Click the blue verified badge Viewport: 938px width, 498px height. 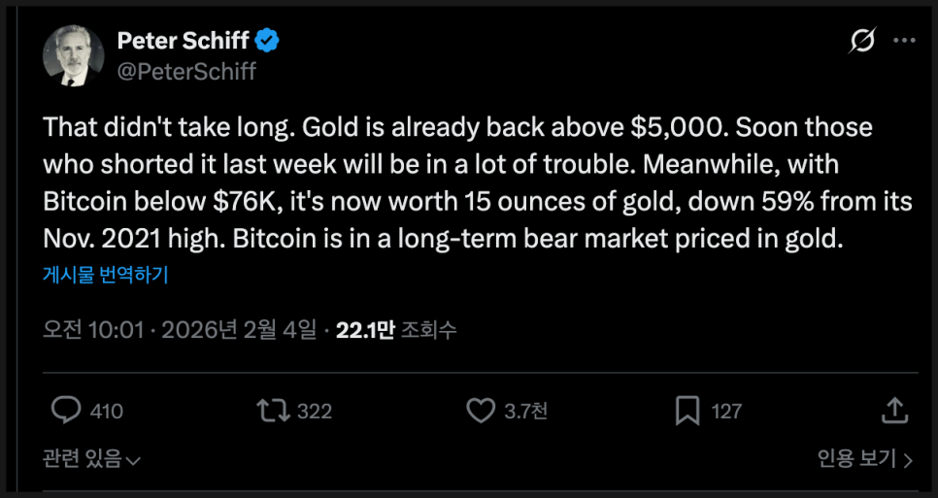point(268,41)
